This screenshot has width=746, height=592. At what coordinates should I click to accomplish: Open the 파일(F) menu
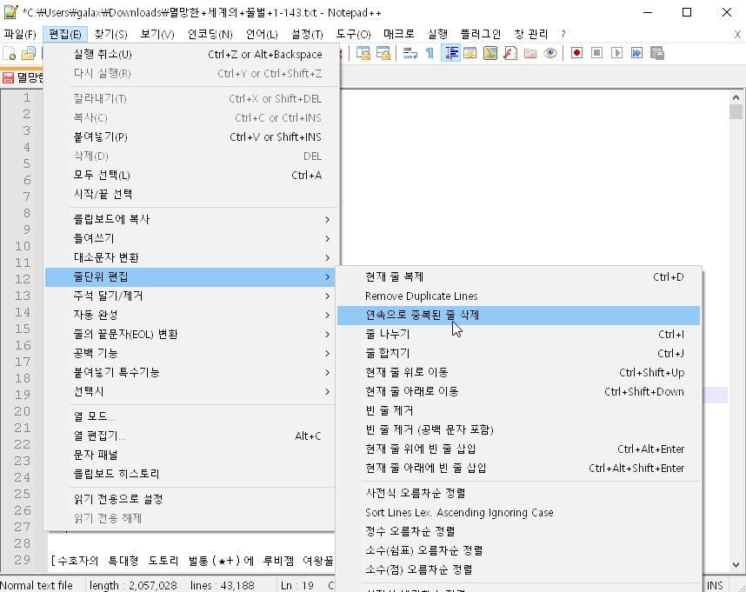point(20,34)
